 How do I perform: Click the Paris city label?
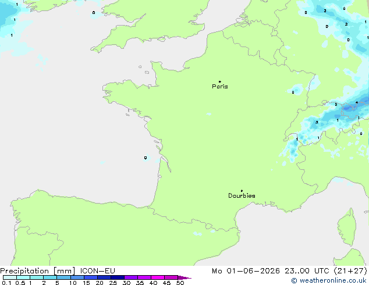click(220, 86)
